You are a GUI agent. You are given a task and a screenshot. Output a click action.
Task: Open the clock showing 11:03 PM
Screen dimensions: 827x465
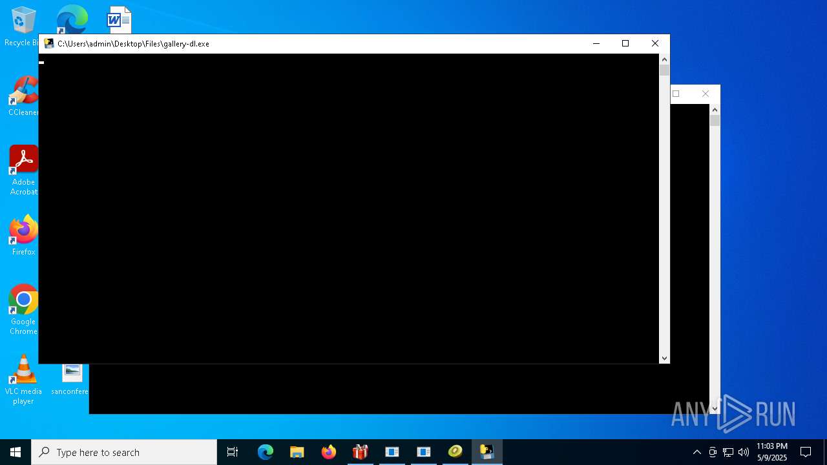click(772, 452)
